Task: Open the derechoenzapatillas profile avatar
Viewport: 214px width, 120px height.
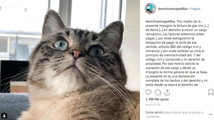Action: [x=150, y=9]
